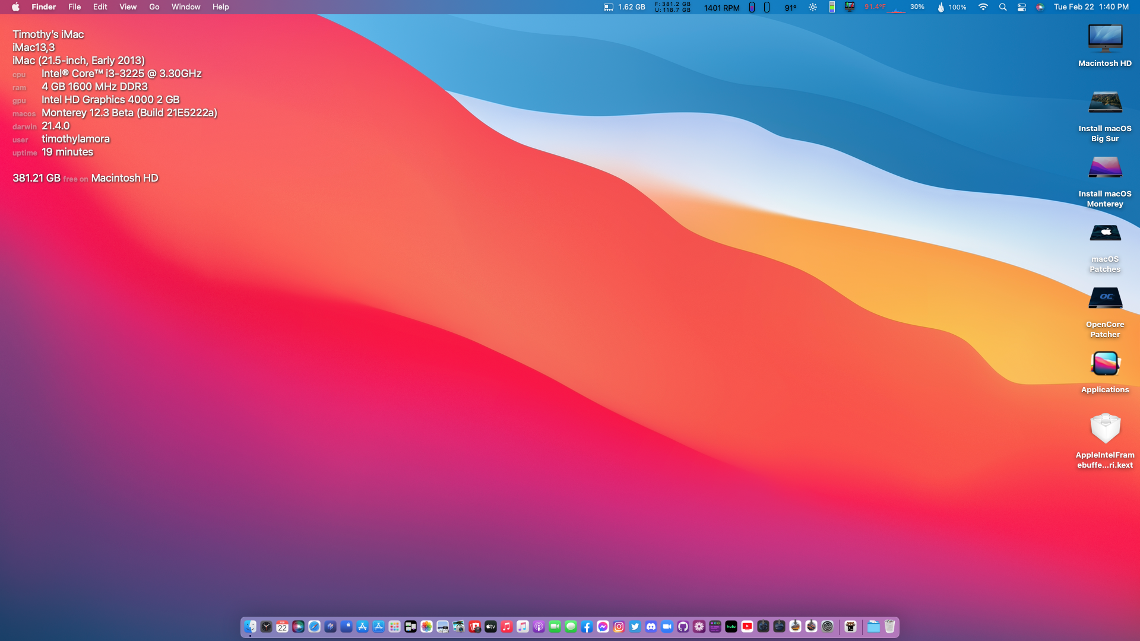Image resolution: width=1140 pixels, height=641 pixels.
Task: Open Control Center in menu bar
Action: point(1021,7)
